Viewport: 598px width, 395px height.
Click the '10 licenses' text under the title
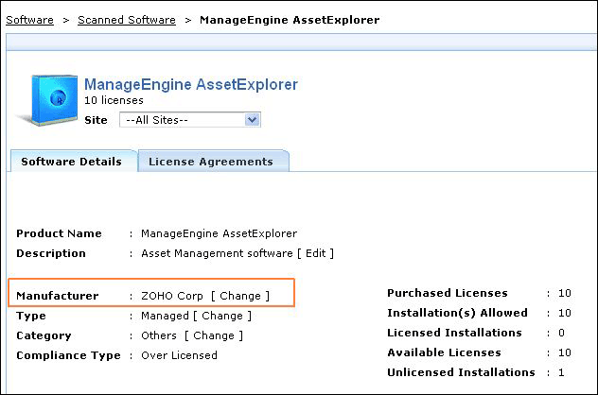pos(114,100)
